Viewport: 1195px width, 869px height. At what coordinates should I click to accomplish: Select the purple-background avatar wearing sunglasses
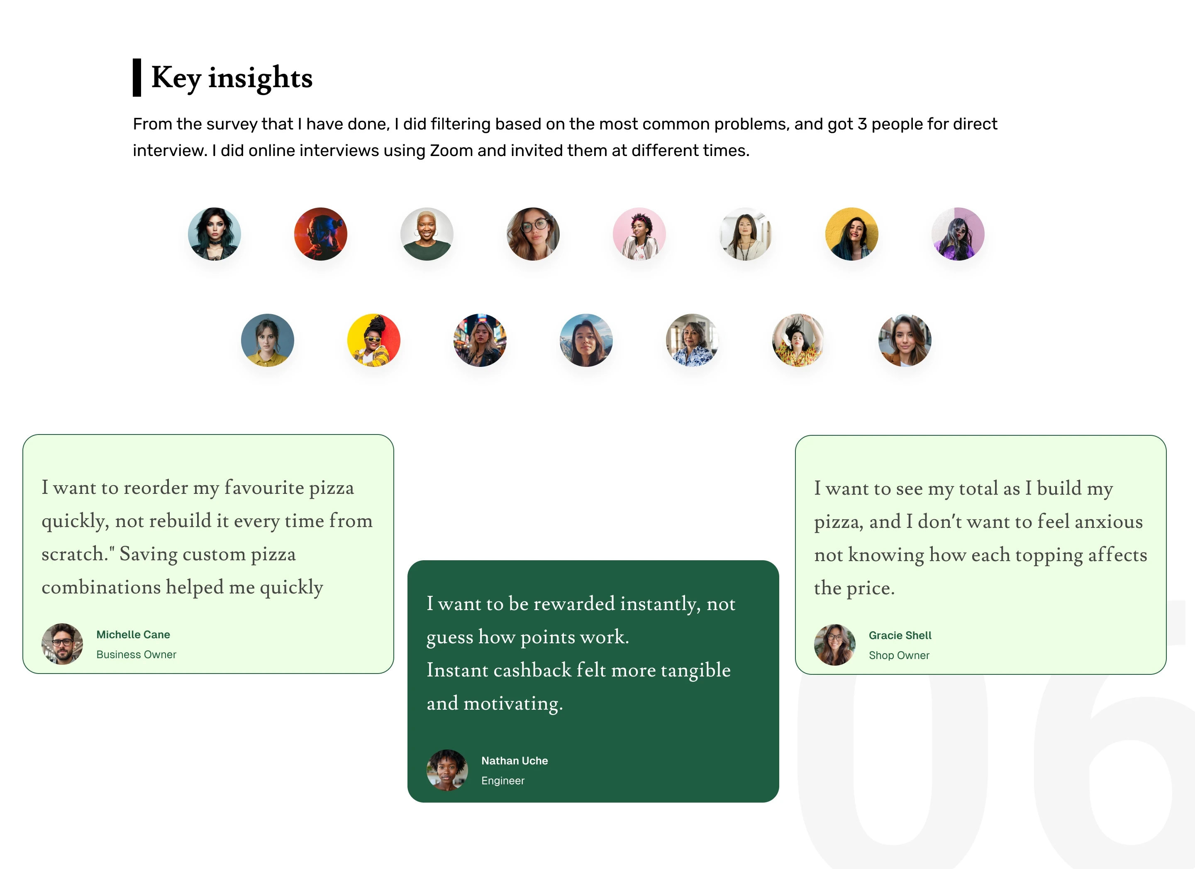(x=958, y=234)
